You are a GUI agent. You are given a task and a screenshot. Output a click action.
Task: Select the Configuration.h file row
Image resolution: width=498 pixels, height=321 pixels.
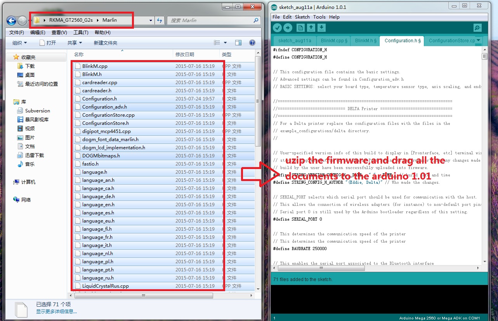tap(163, 98)
